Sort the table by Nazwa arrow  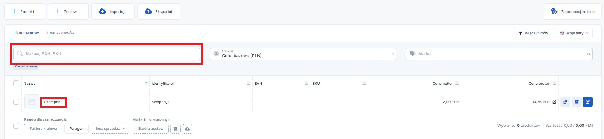tap(146, 84)
